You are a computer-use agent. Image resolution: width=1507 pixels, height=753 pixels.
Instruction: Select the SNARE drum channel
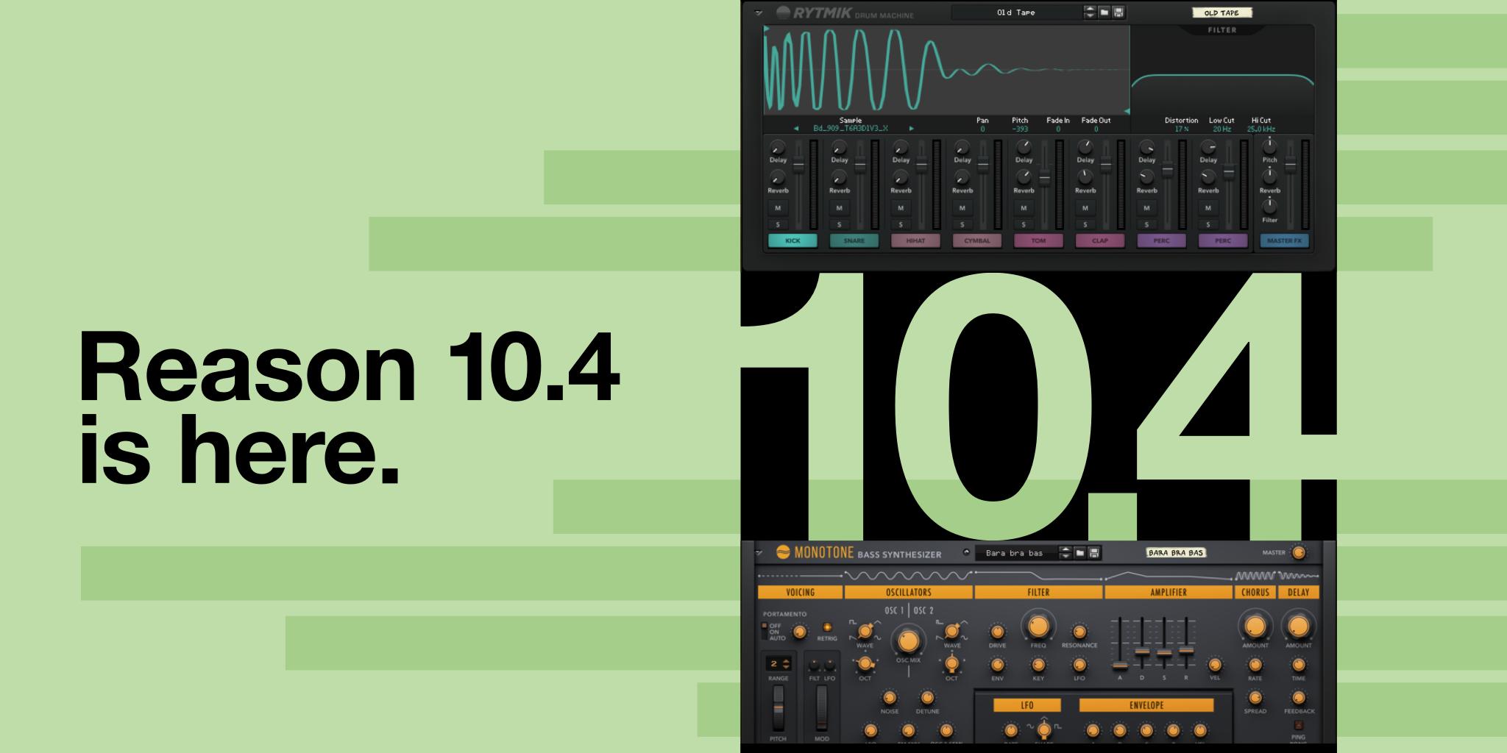(854, 240)
